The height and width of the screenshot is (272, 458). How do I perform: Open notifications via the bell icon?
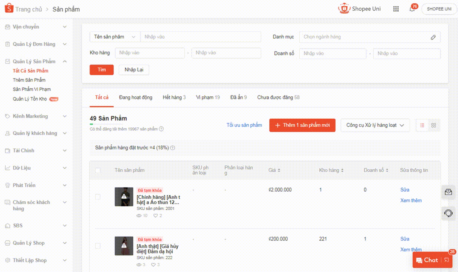[x=412, y=8]
